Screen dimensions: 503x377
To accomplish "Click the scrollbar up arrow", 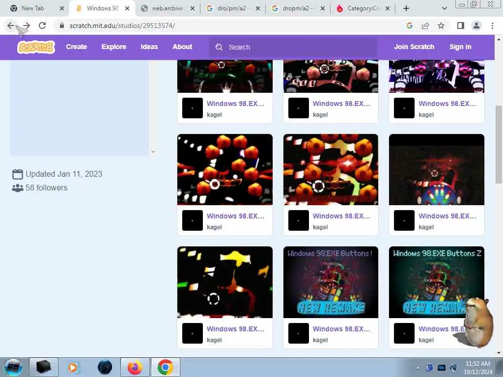I will [x=499, y=39].
